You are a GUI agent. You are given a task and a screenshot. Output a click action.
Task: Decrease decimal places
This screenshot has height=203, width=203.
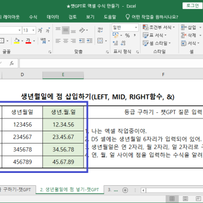click(x=123, y=43)
